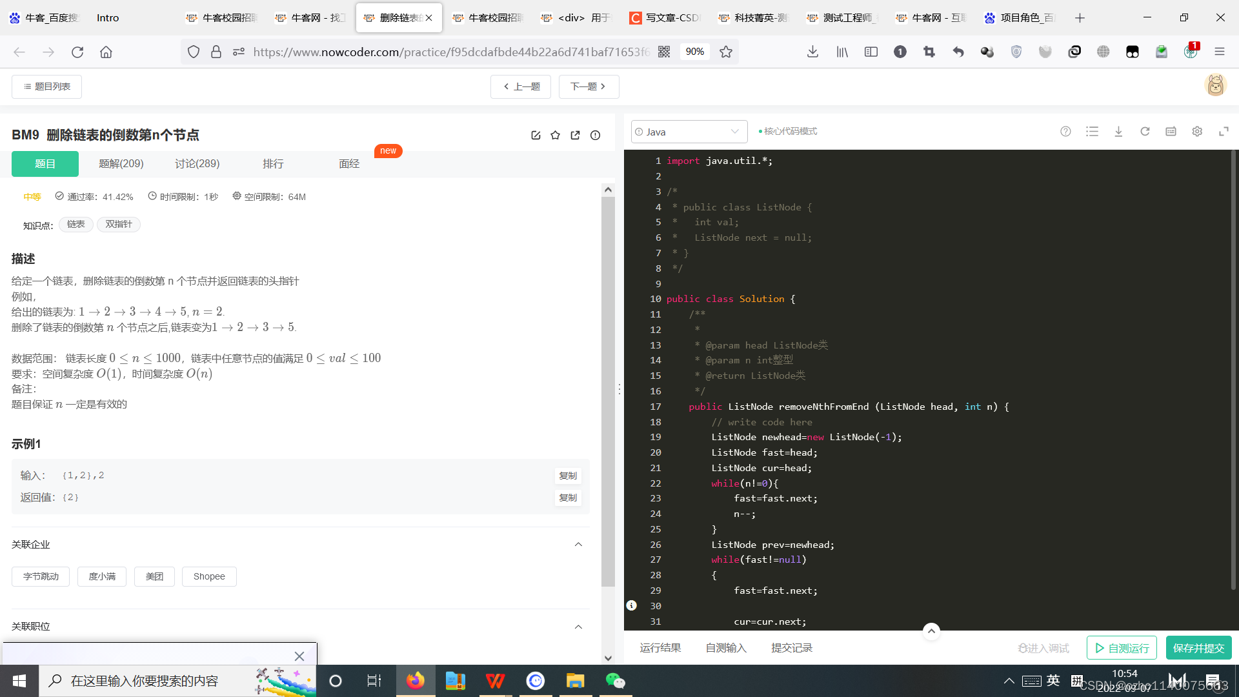Screen dimensions: 1239x697
Task: Click the scroll down arrow of problem panel
Action: click(608, 658)
